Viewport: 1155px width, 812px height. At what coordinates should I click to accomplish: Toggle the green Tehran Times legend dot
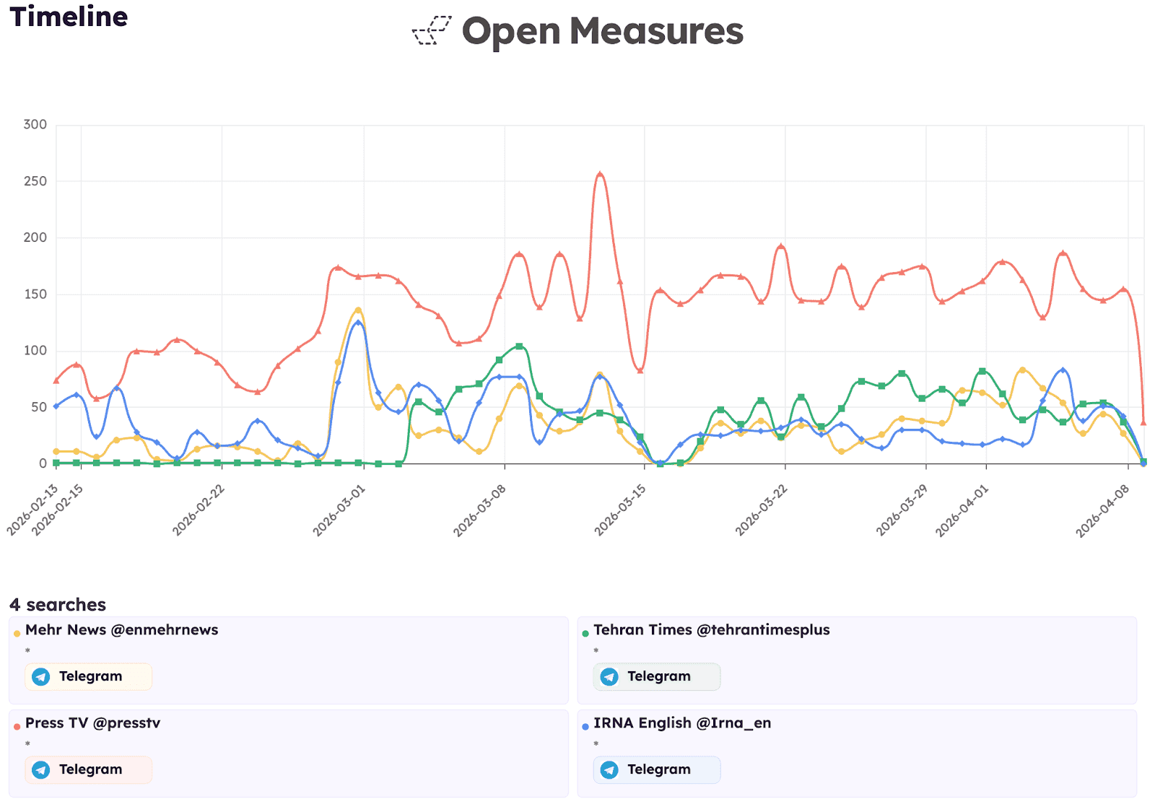(x=585, y=630)
